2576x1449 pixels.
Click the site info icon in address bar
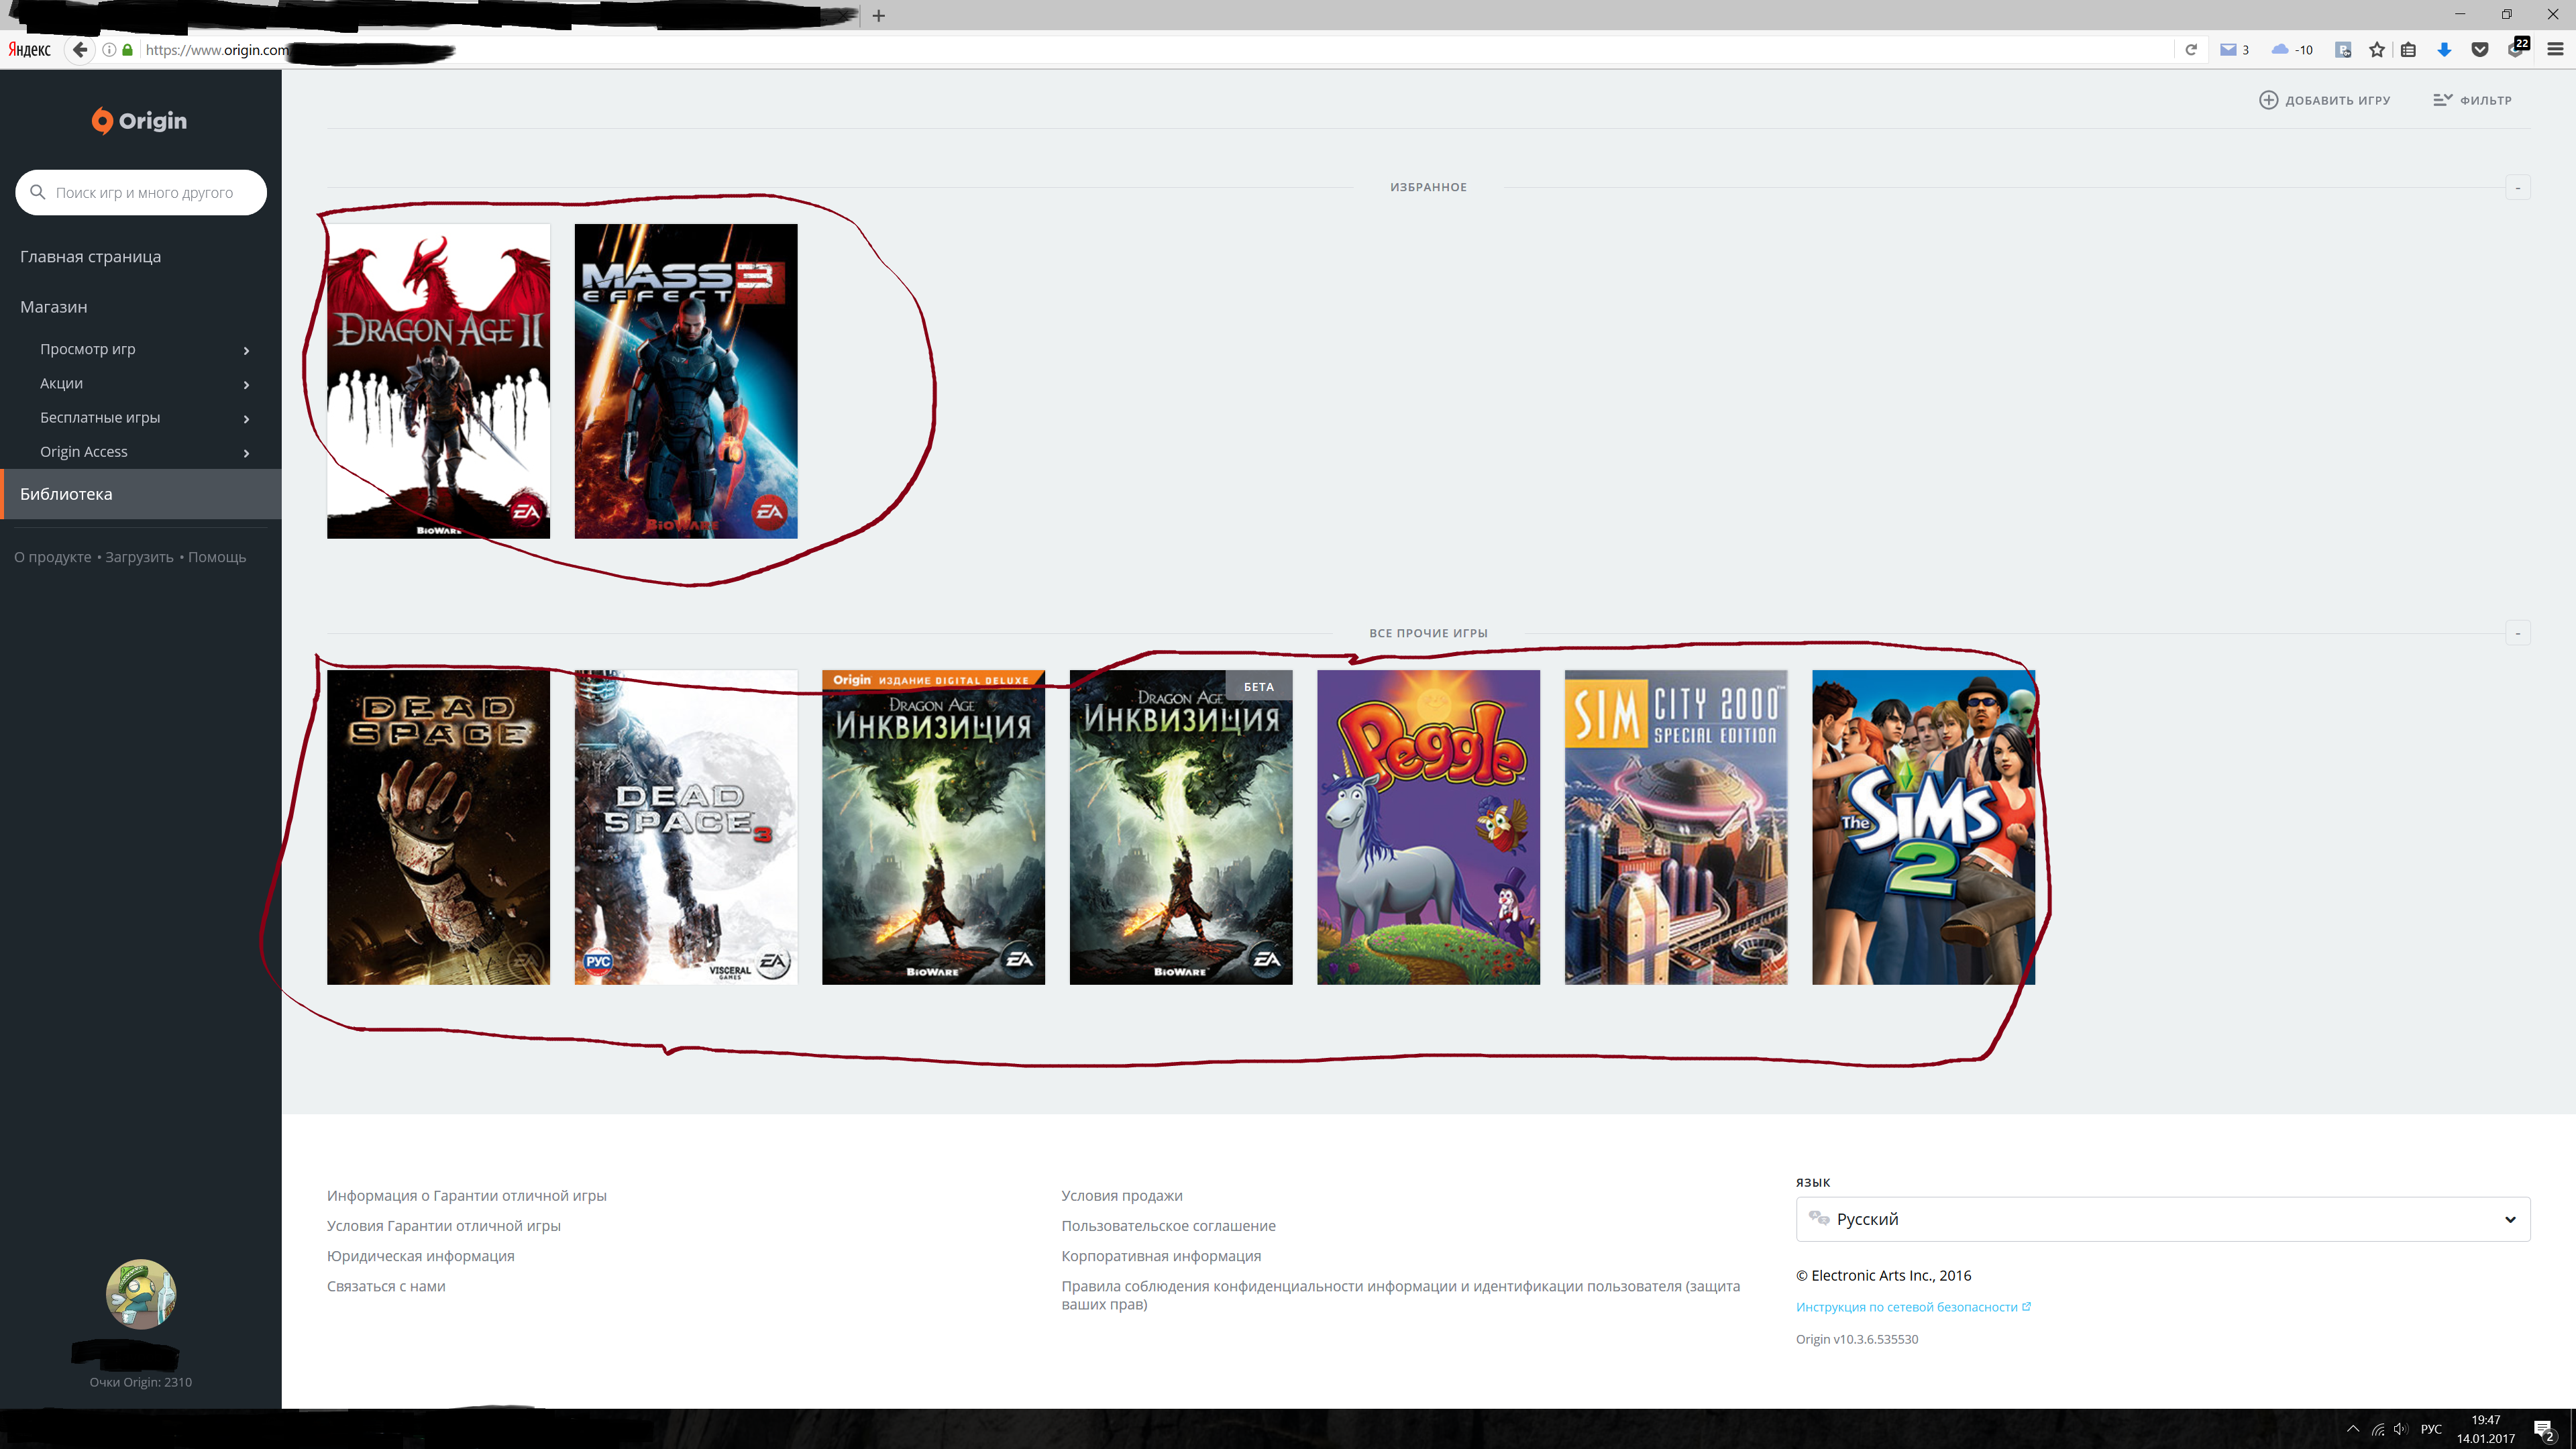pos(109,50)
